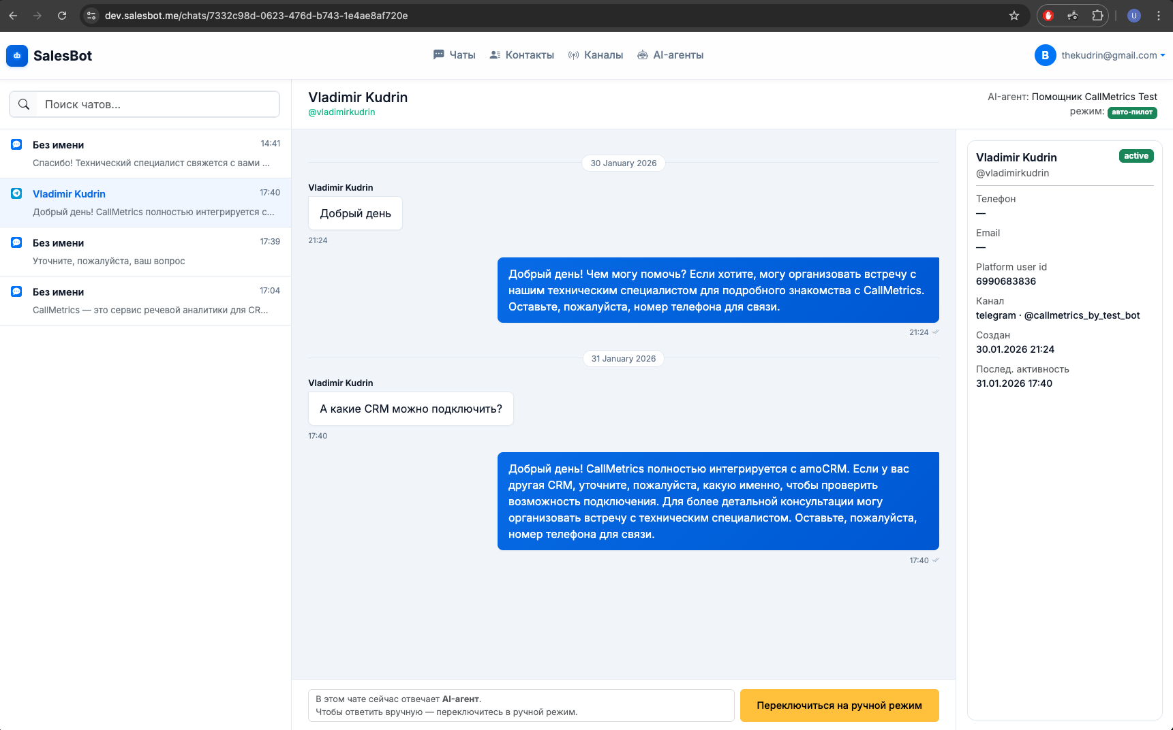The width and height of the screenshot is (1173, 730).
Task: Open the browser extensions puzzle icon
Action: [x=1097, y=16]
